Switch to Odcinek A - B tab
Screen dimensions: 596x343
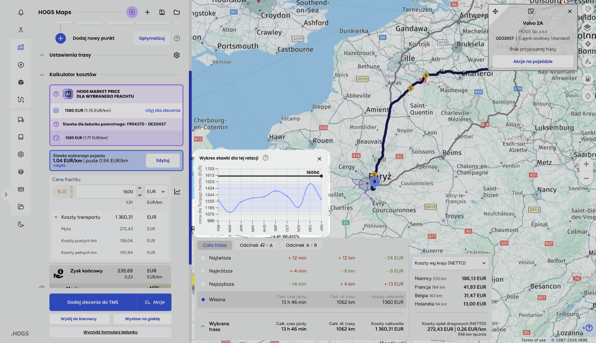[301, 245]
